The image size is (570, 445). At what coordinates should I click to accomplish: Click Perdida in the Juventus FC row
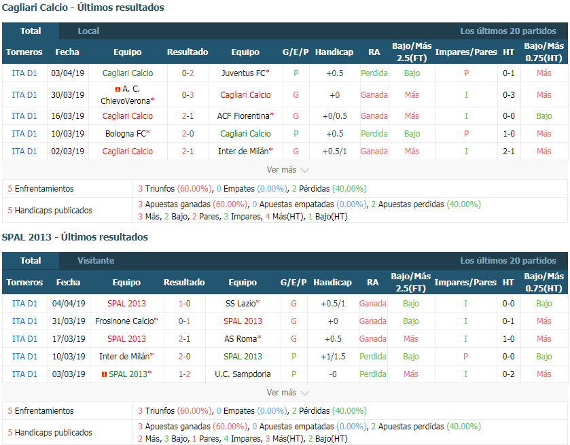[374, 73]
